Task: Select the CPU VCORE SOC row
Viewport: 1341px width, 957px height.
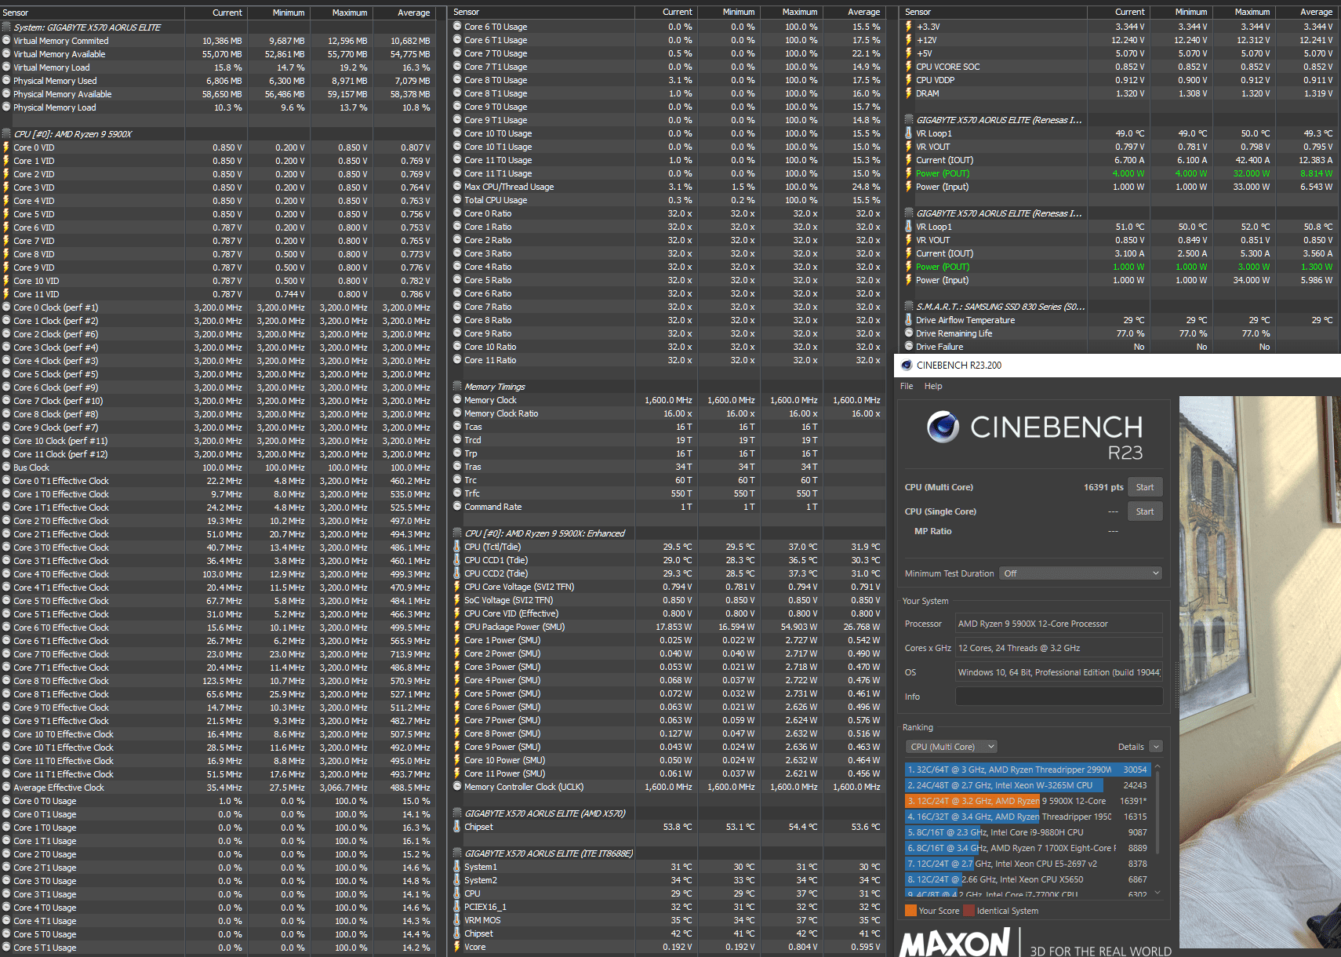Action: point(1121,67)
